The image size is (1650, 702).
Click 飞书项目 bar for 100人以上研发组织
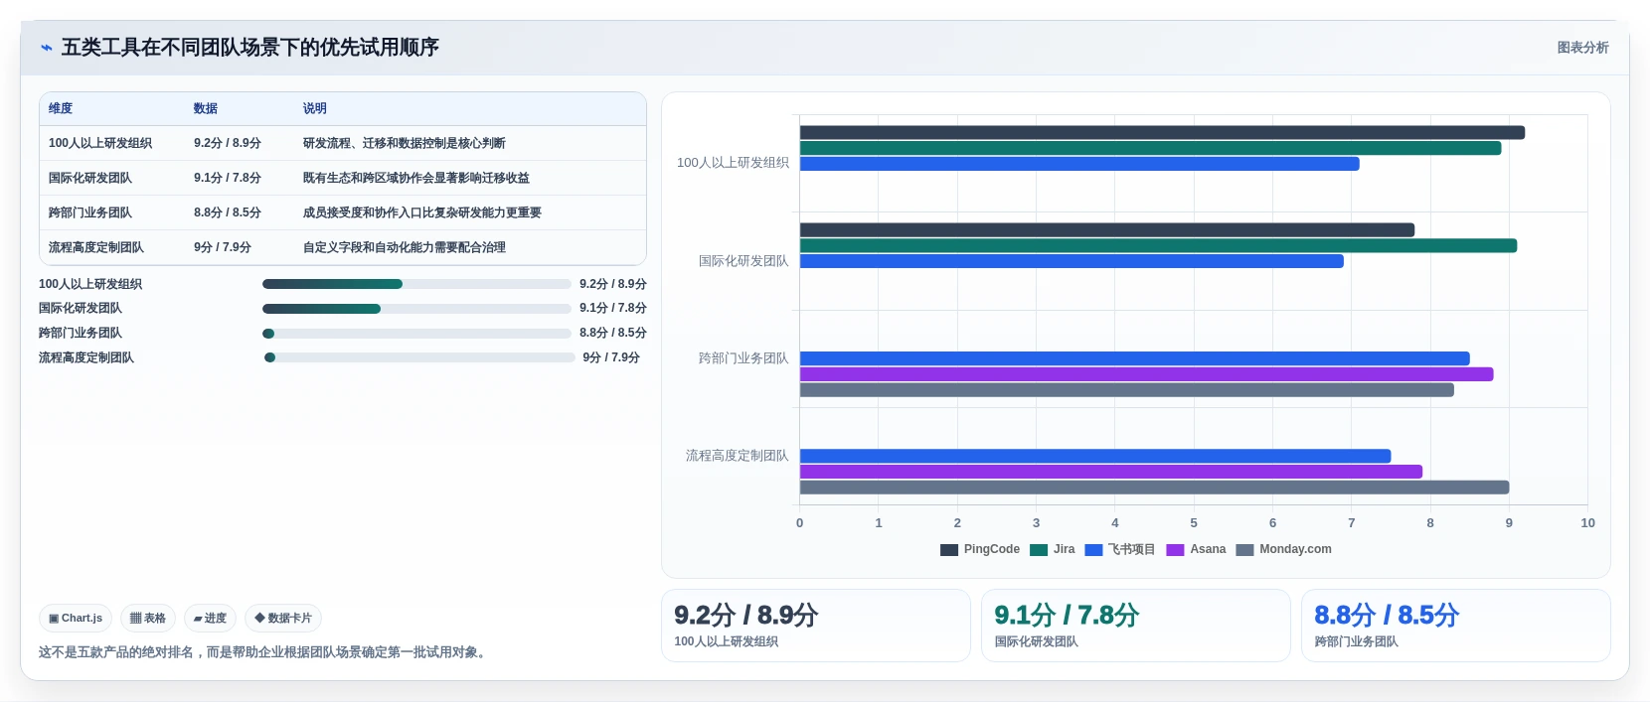pos(1079,164)
